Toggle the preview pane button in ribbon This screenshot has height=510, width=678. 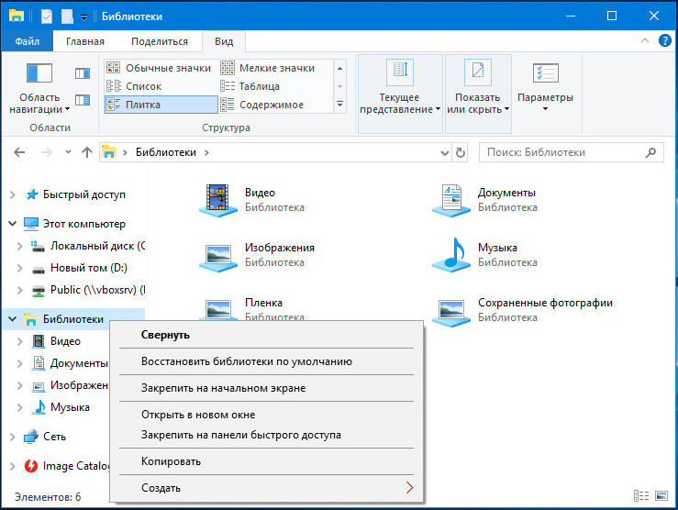point(83,73)
